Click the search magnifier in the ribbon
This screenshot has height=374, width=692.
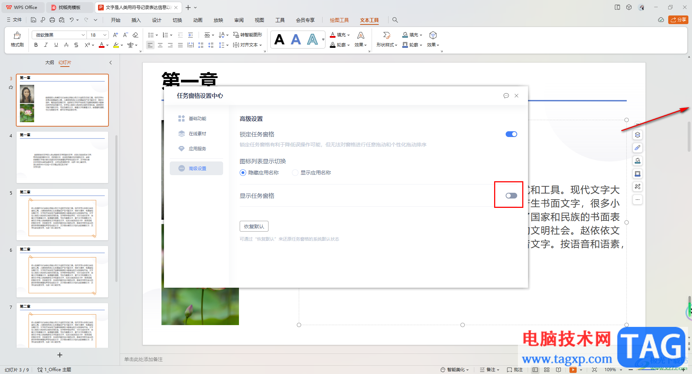395,20
